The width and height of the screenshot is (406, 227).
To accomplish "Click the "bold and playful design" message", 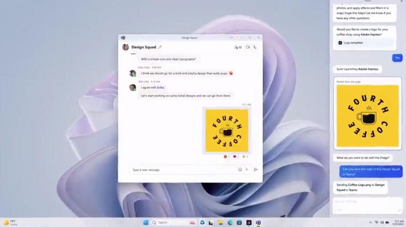I will (x=187, y=73).
